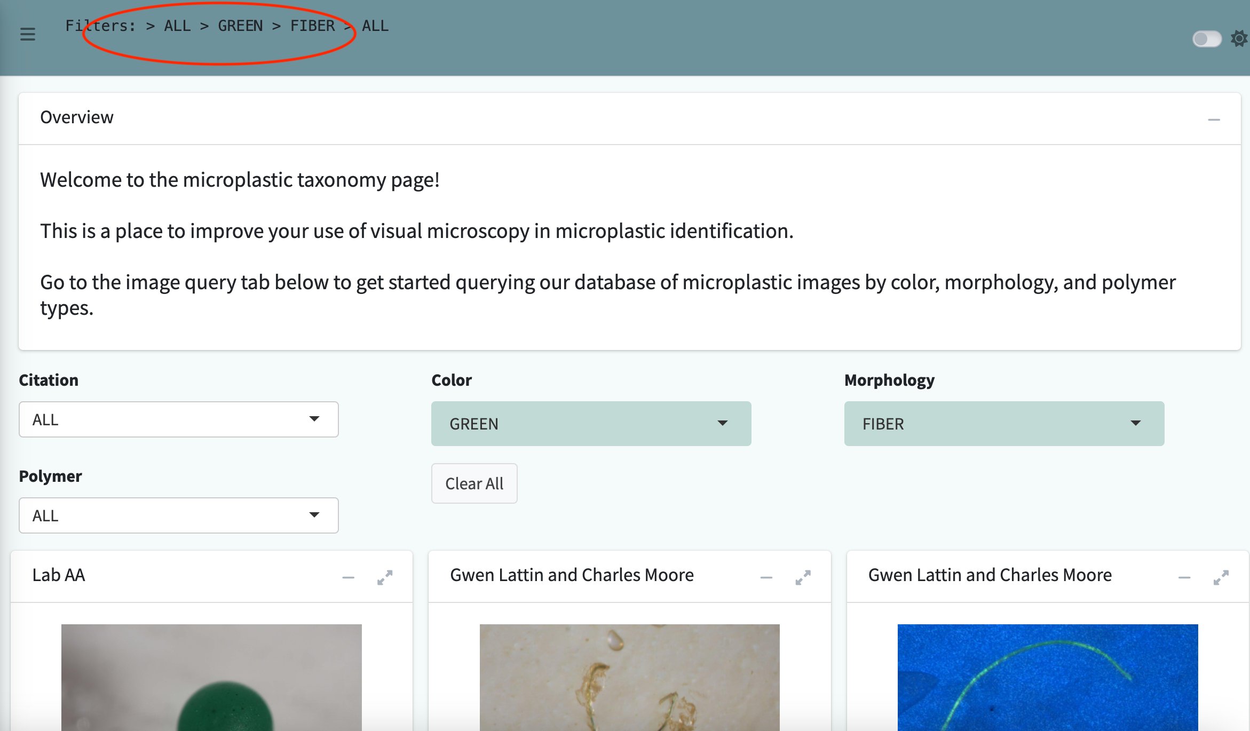This screenshot has width=1250, height=731.
Task: Open the blue background fiber image
Action: 1048,678
